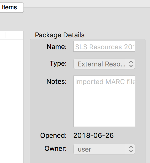Click the Type popup's up-down chevron arrows
The height and width of the screenshot is (163, 150).
coord(131,64)
